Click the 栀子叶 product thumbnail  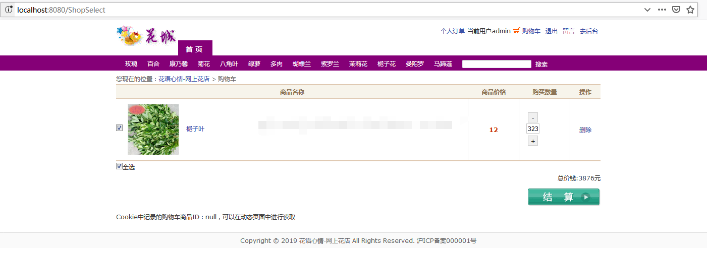(153, 130)
